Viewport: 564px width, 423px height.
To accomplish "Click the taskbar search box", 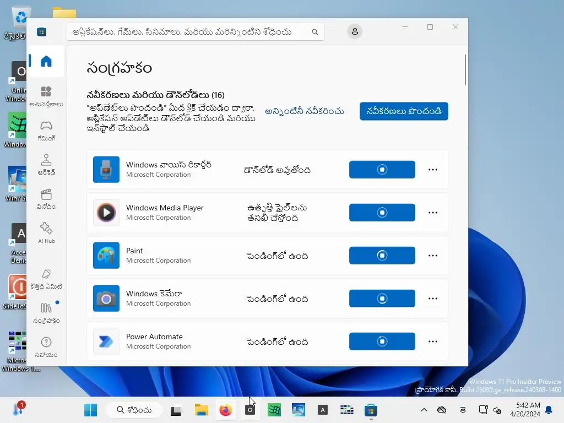I will [134, 410].
